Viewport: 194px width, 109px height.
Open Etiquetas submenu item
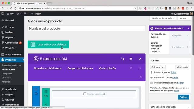6,78
